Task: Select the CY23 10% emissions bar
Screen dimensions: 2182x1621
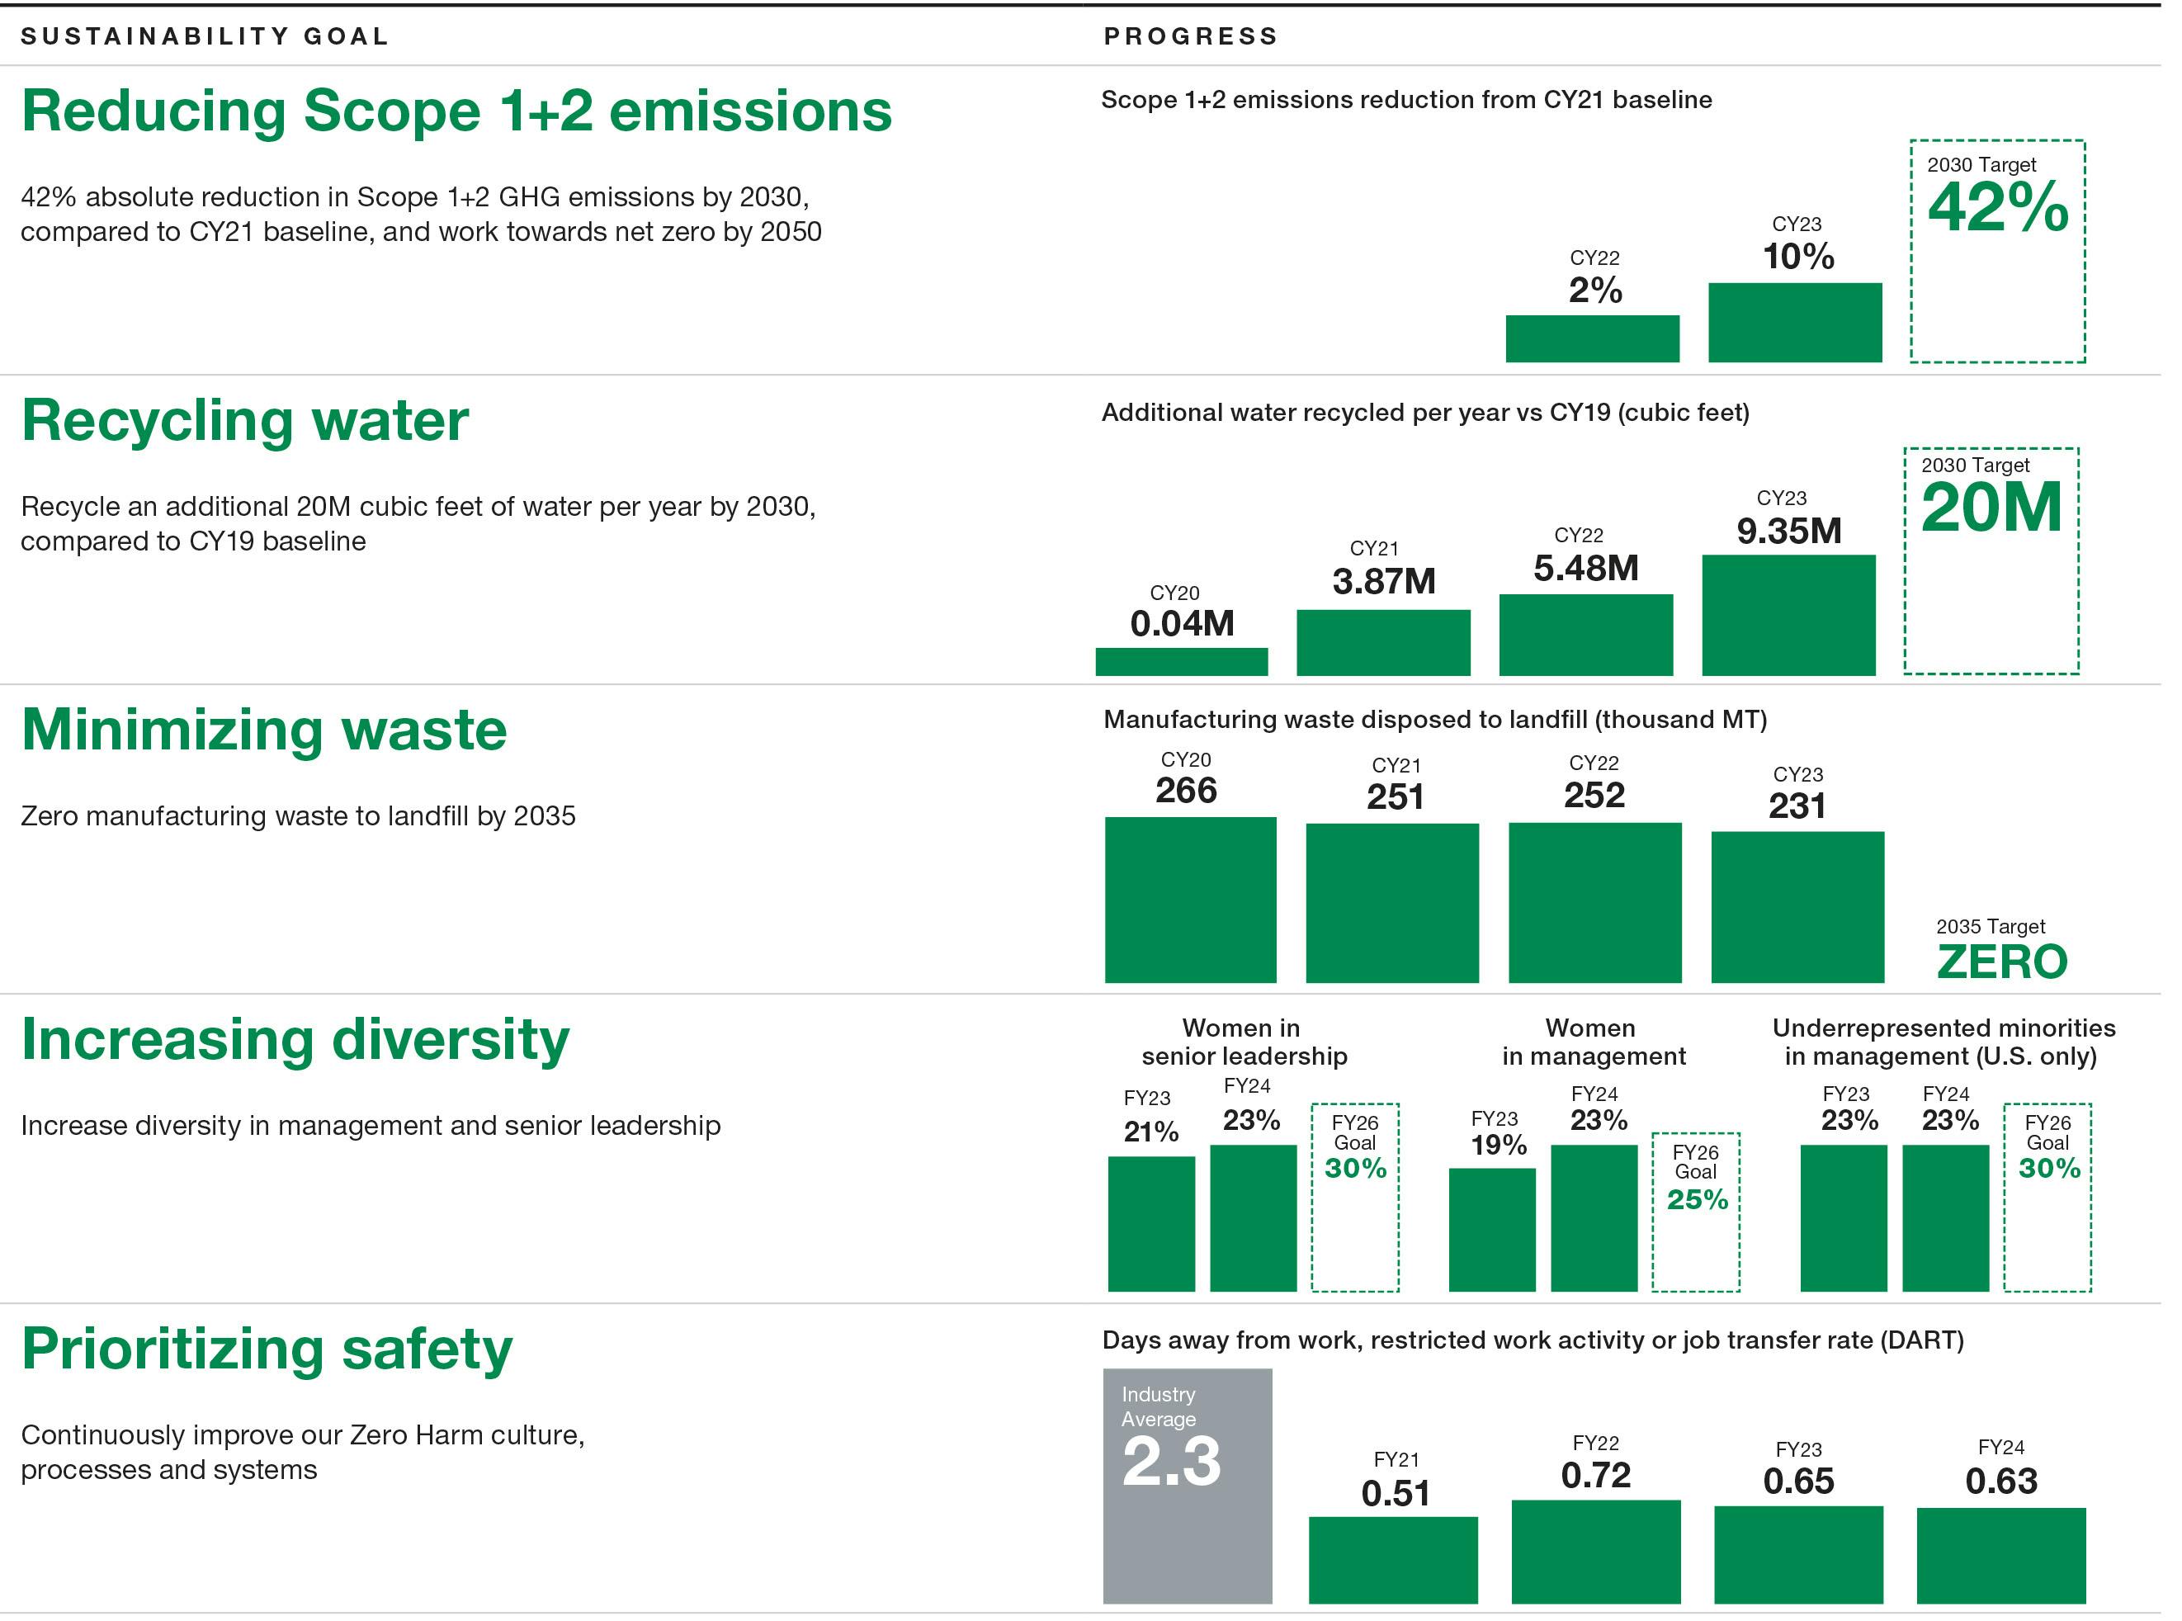Action: pos(1796,323)
